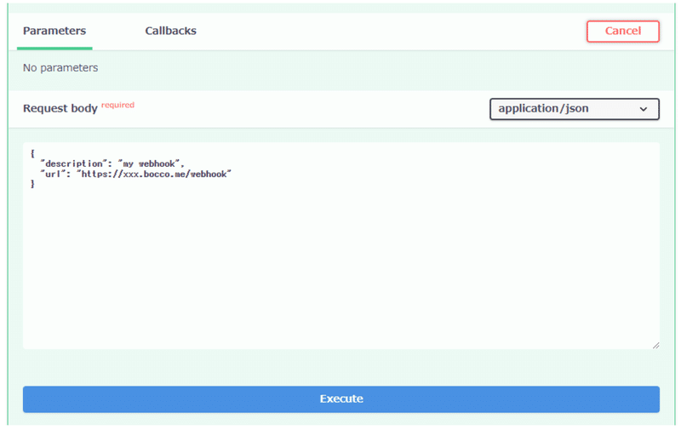Open the application/json content type dropdown
Screen dimensions: 681x430
pyautogui.click(x=574, y=109)
